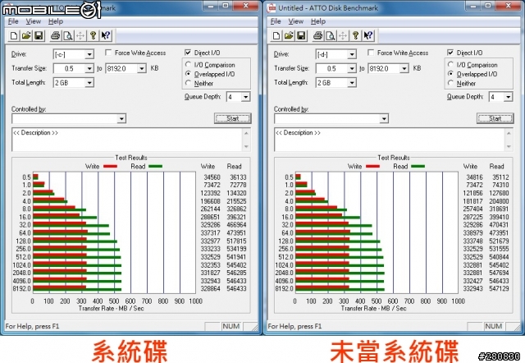The width and height of the screenshot is (525, 363).
Task: Click red Write legend swatch in left window
Action: click(x=110, y=166)
